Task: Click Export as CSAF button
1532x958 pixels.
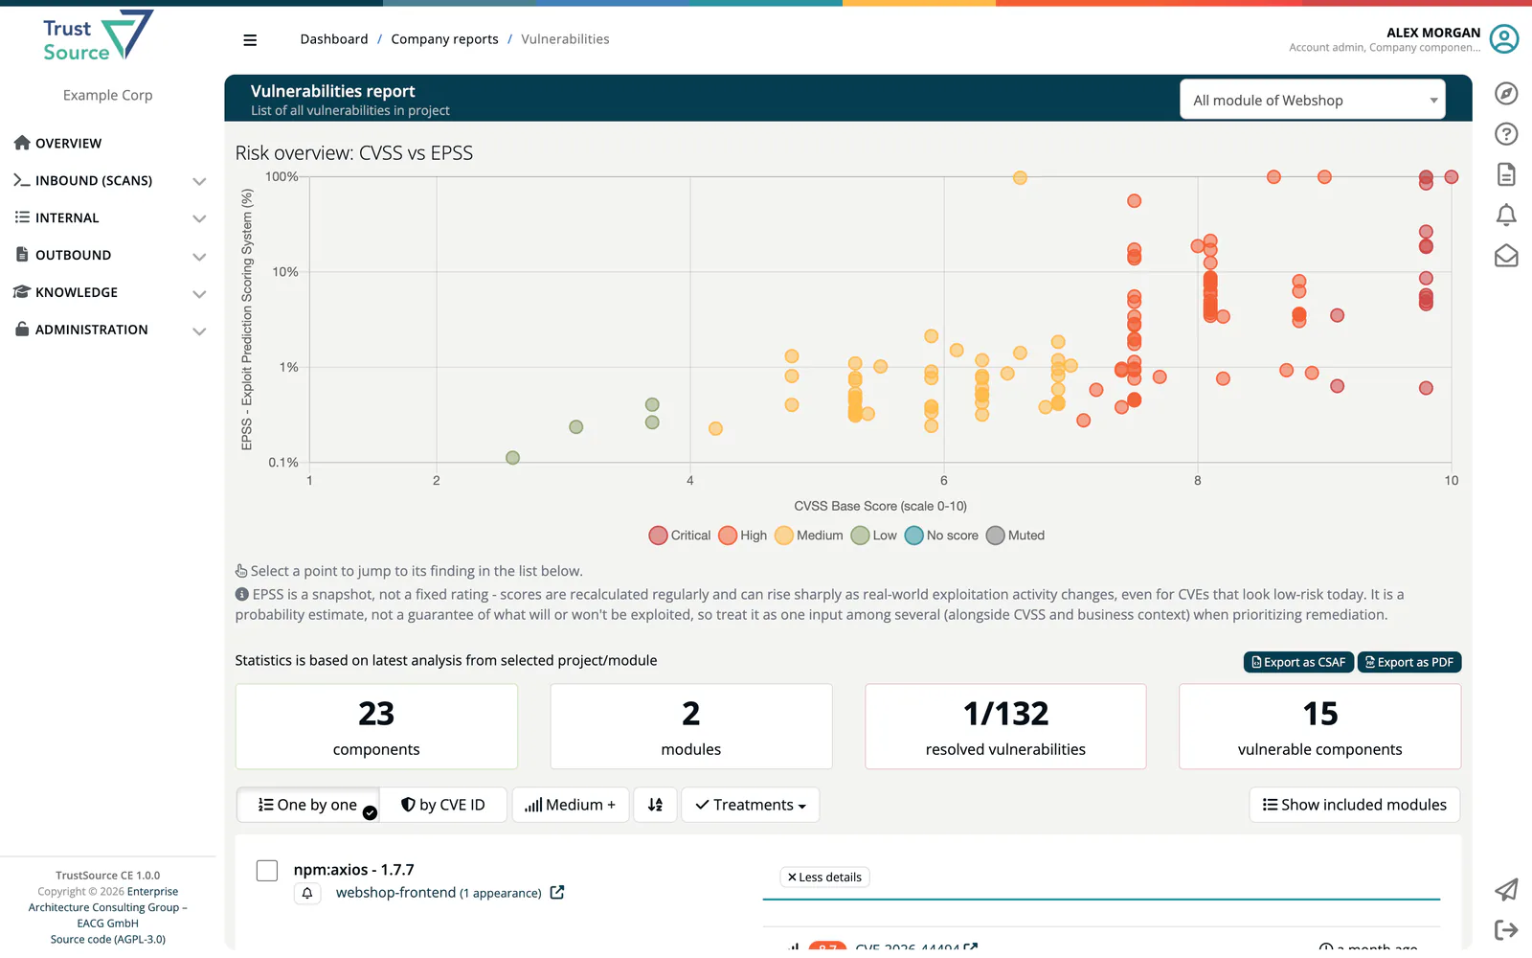Action: (x=1298, y=662)
